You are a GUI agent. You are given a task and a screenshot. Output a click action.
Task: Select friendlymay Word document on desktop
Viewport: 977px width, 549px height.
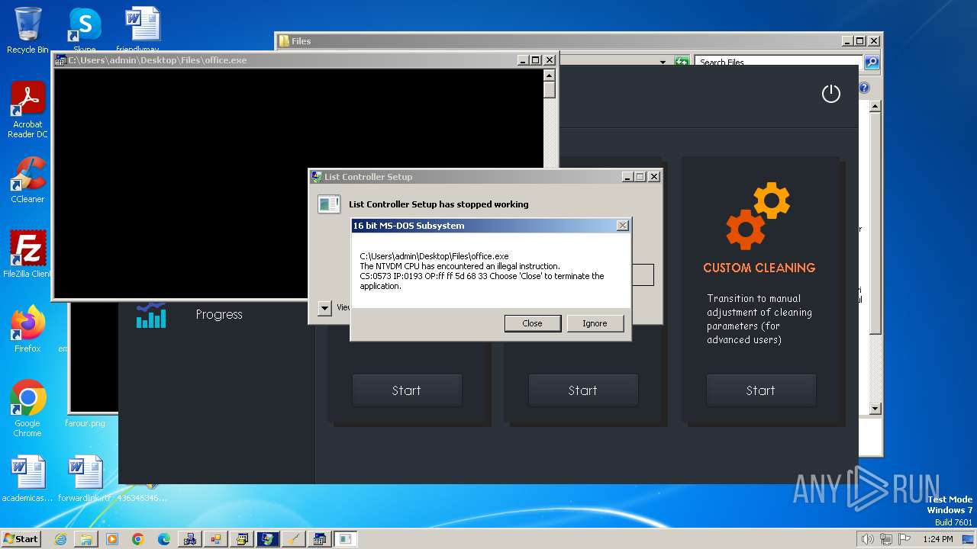(x=143, y=30)
